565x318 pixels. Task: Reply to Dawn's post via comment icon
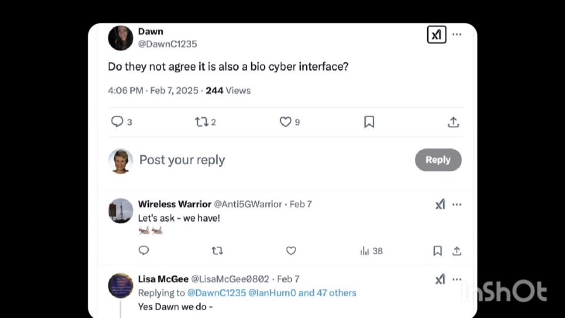[118, 122]
